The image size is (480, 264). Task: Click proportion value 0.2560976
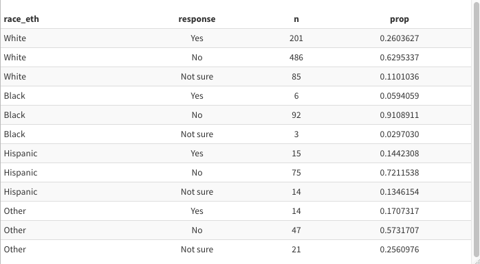(x=399, y=250)
